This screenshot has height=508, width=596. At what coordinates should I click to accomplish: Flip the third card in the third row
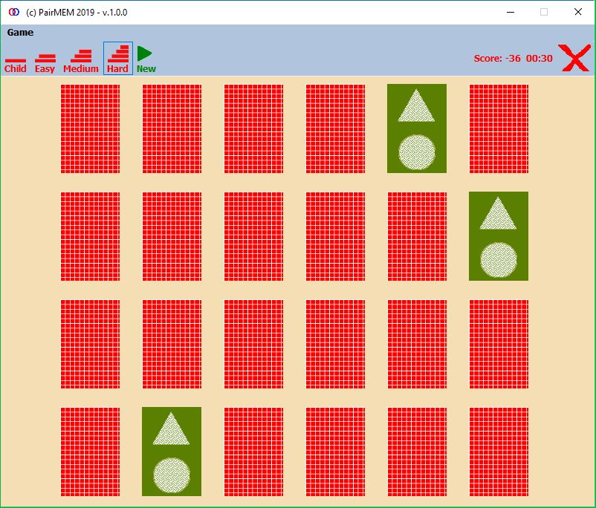pyautogui.click(x=253, y=344)
